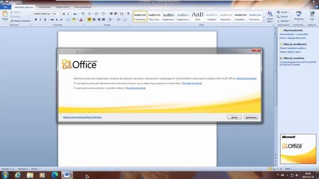The height and width of the screenshot is (179, 319).
Task: Click the red font color button
Action: point(81,19)
